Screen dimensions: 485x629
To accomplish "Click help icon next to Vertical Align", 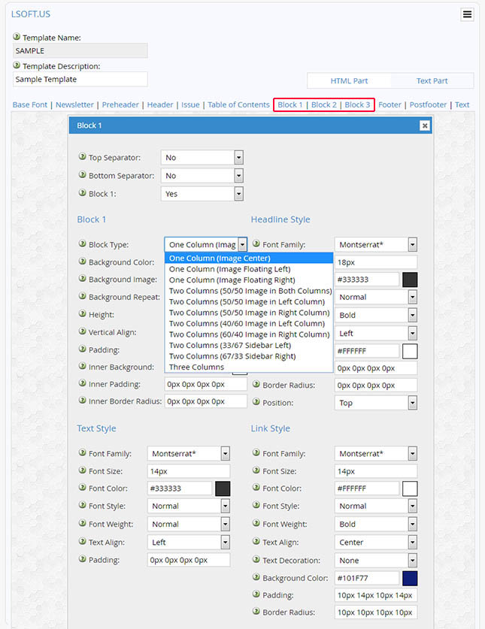I will [82, 331].
